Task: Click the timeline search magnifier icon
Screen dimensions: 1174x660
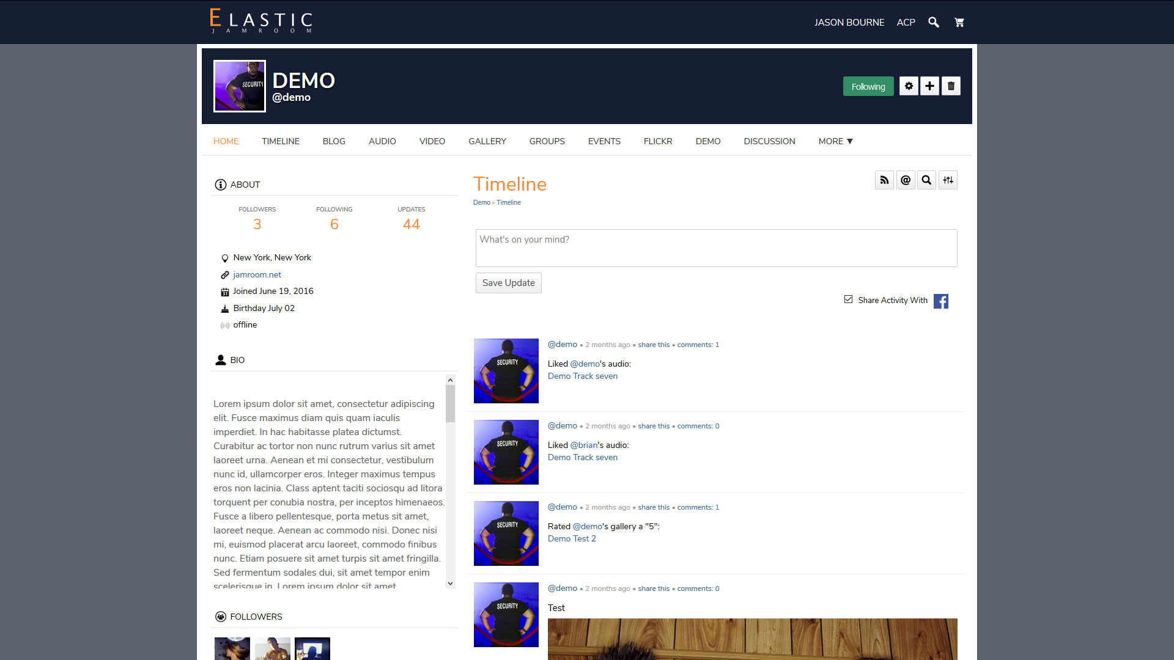Action: pyautogui.click(x=926, y=180)
